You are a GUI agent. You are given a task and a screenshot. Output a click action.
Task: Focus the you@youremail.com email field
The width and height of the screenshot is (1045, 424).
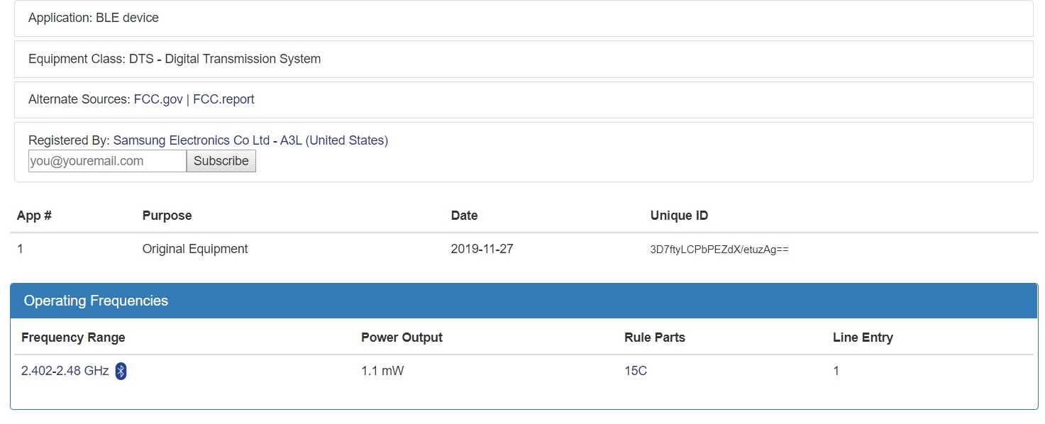point(107,161)
